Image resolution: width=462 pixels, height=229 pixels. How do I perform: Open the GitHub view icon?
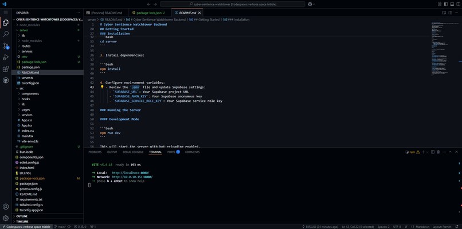pyautogui.click(x=6, y=80)
